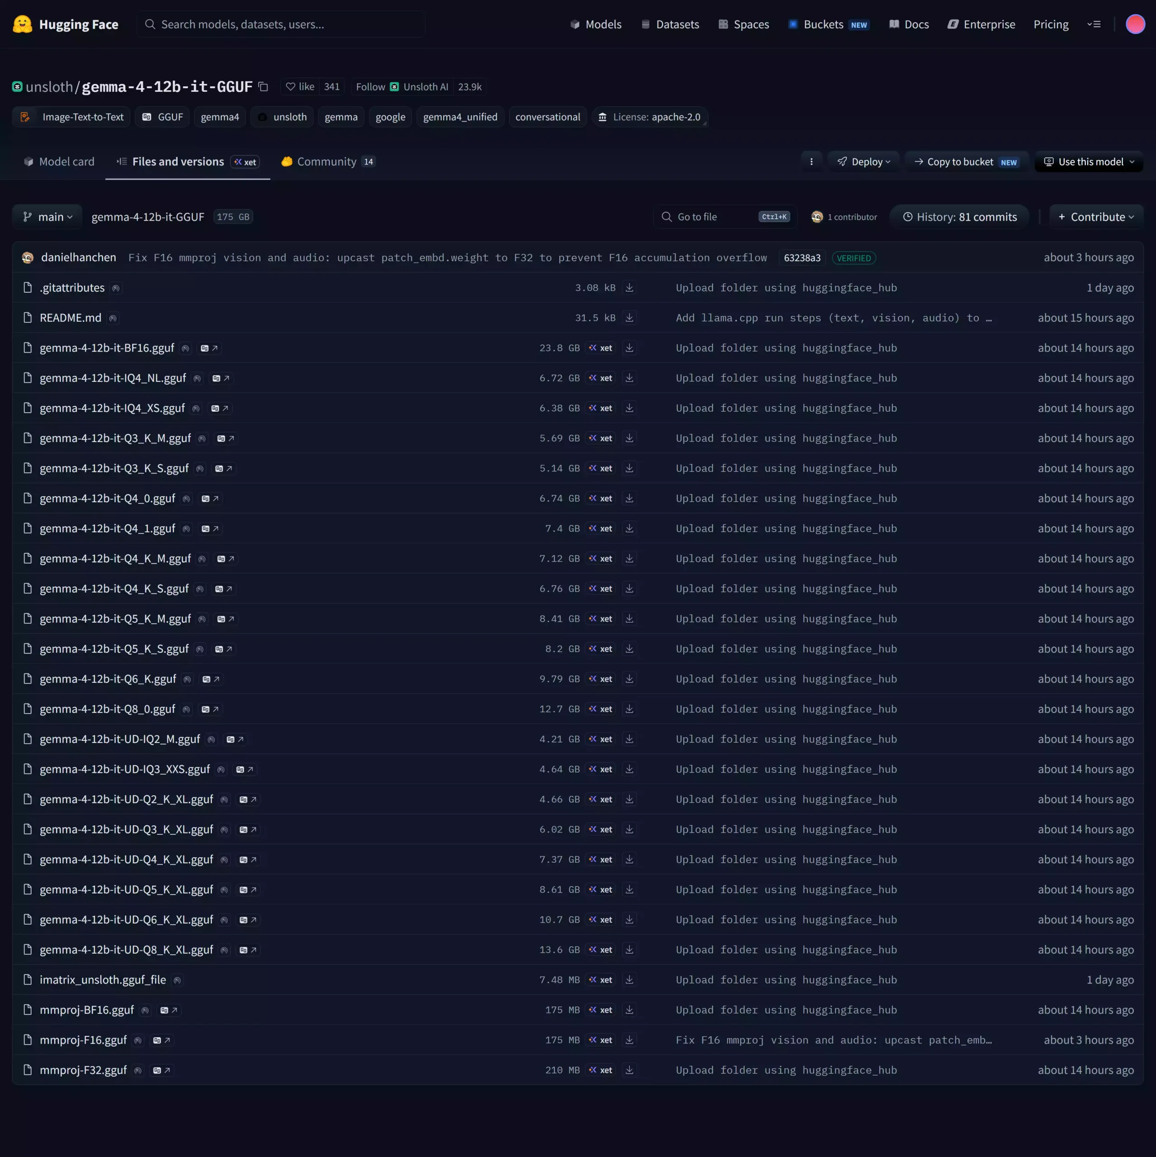
Task: Select the conversational tag
Action: point(548,117)
